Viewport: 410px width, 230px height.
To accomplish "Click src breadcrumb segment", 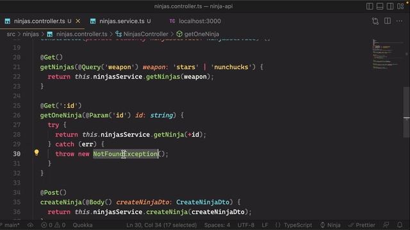I will coord(11,34).
